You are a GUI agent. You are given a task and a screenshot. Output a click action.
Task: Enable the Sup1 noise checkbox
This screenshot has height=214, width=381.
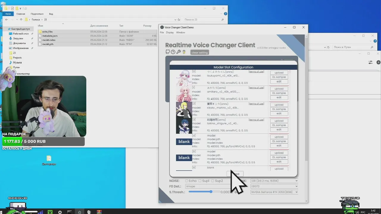(x=200, y=181)
